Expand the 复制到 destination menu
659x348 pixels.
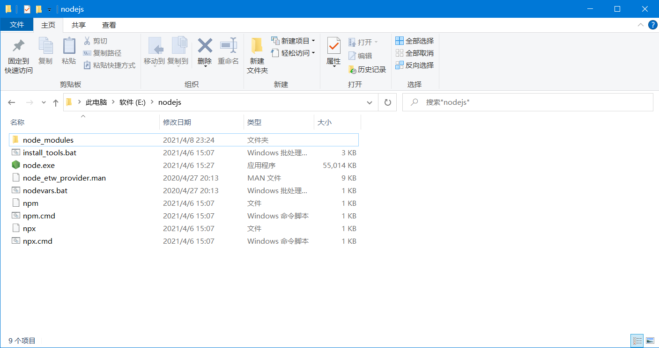(178, 66)
